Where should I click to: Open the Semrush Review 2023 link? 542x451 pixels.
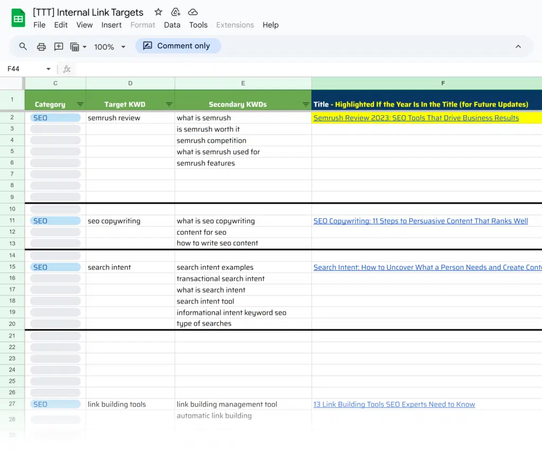point(415,118)
